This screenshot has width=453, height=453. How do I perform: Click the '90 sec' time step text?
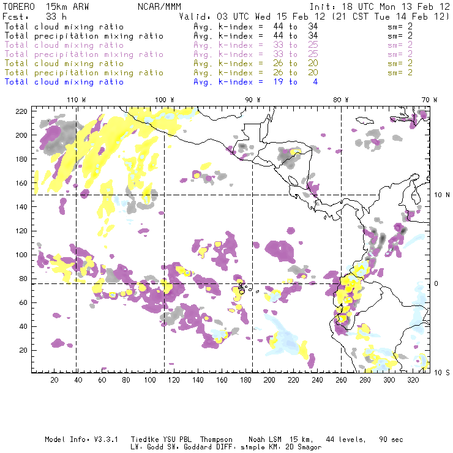(x=391, y=440)
